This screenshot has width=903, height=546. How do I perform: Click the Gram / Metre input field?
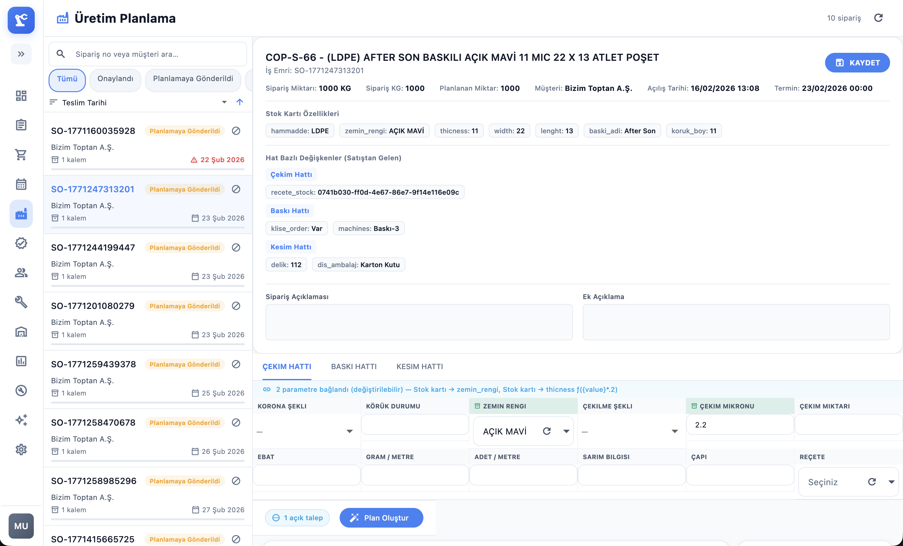tap(415, 475)
